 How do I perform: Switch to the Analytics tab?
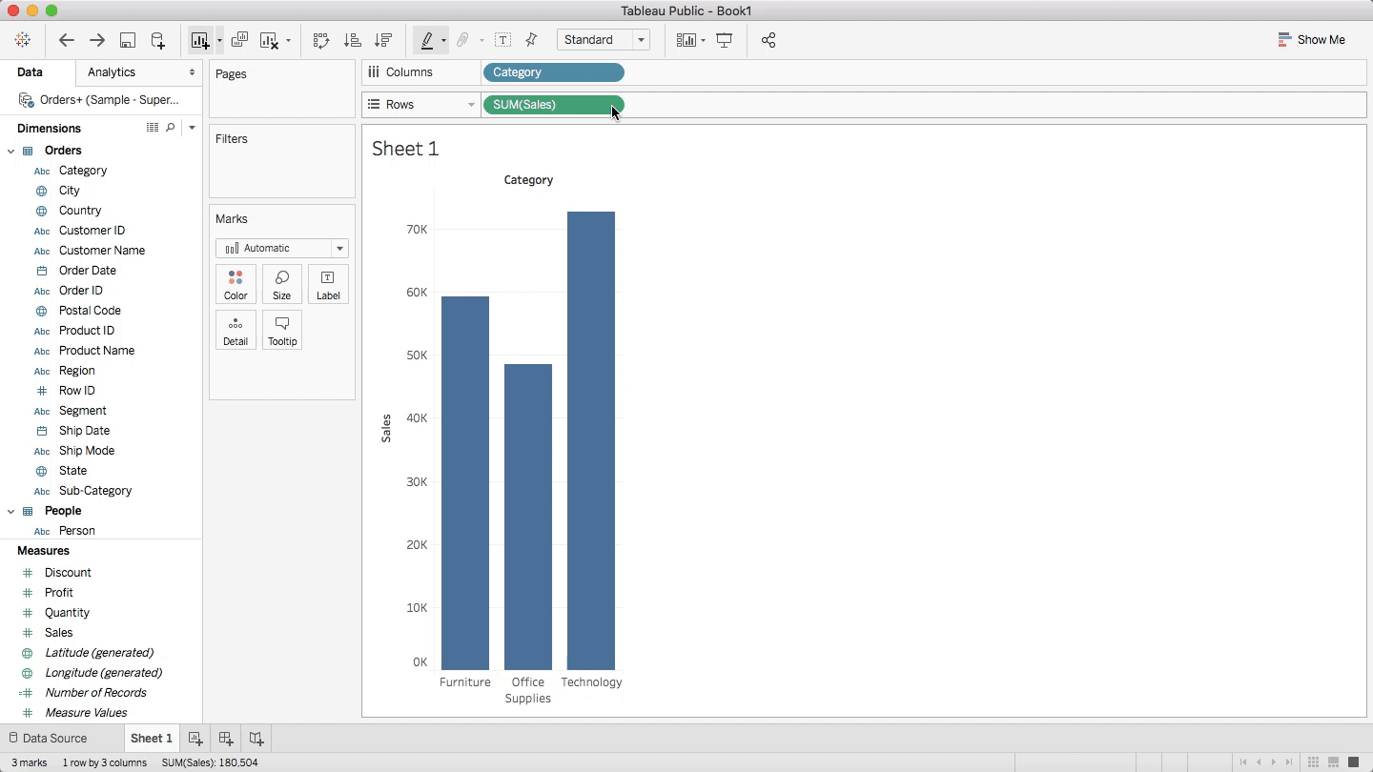(x=112, y=72)
